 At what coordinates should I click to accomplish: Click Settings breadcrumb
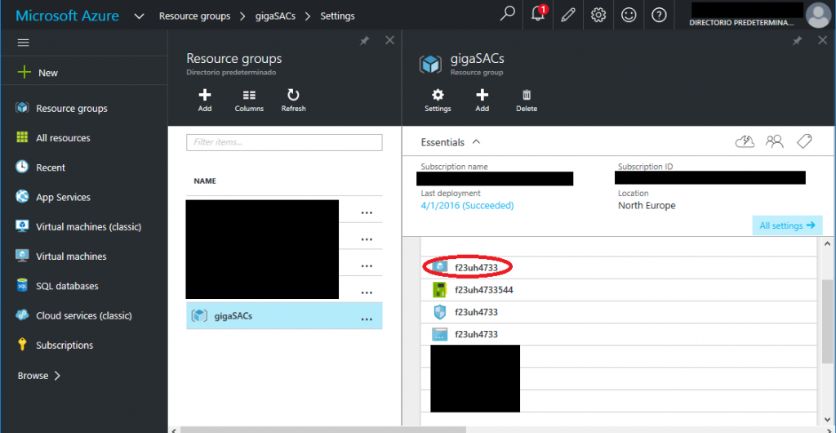pos(337,16)
